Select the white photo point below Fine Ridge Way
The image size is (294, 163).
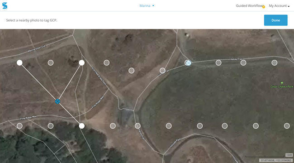pos(81,126)
